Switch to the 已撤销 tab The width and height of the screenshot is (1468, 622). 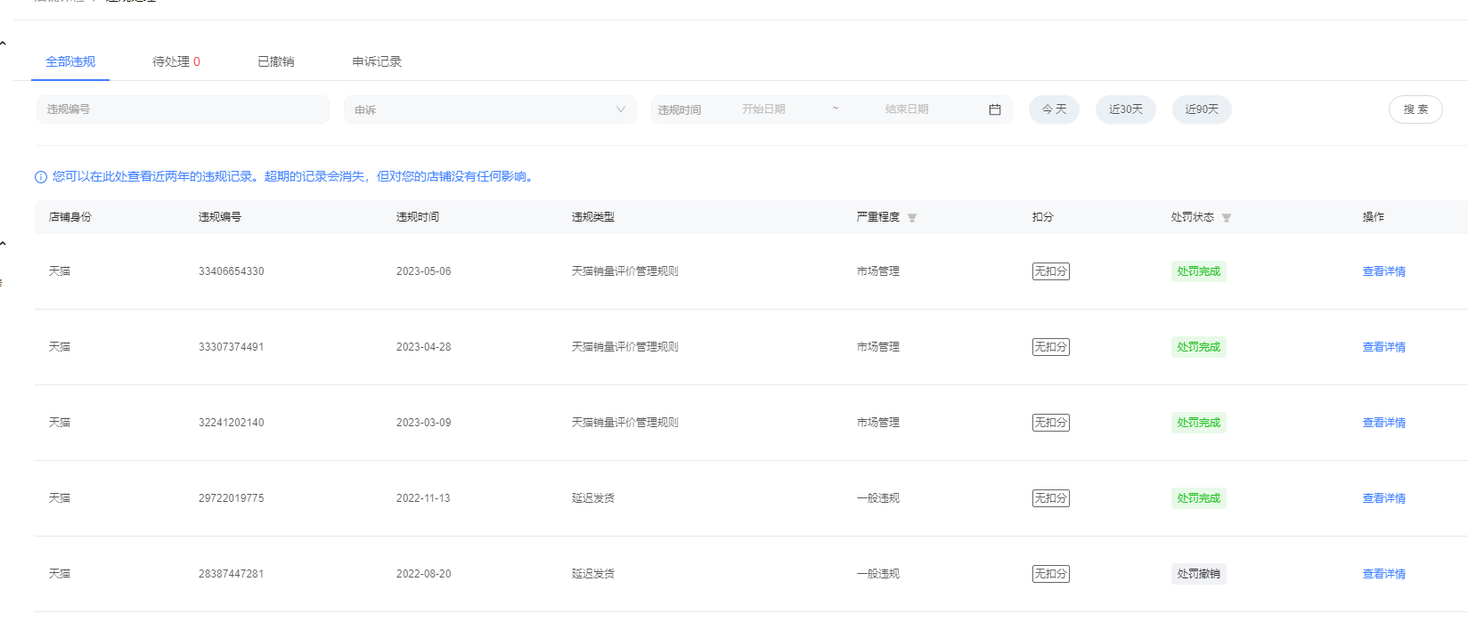[x=276, y=61]
